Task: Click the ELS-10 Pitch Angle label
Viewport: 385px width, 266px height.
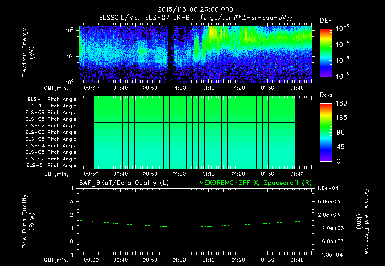Action: click(52, 106)
